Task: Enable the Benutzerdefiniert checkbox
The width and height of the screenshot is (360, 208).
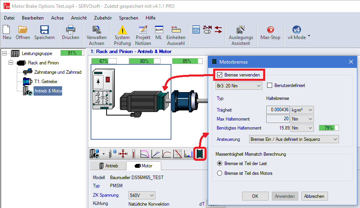Action: [x=270, y=85]
